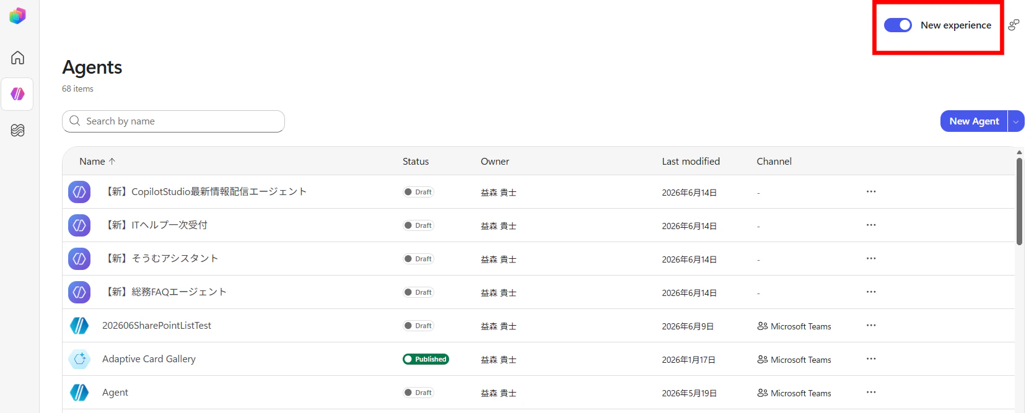
Task: Click the 68 items count
Action: [x=77, y=89]
